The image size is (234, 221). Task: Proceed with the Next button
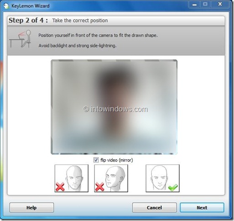202,207
